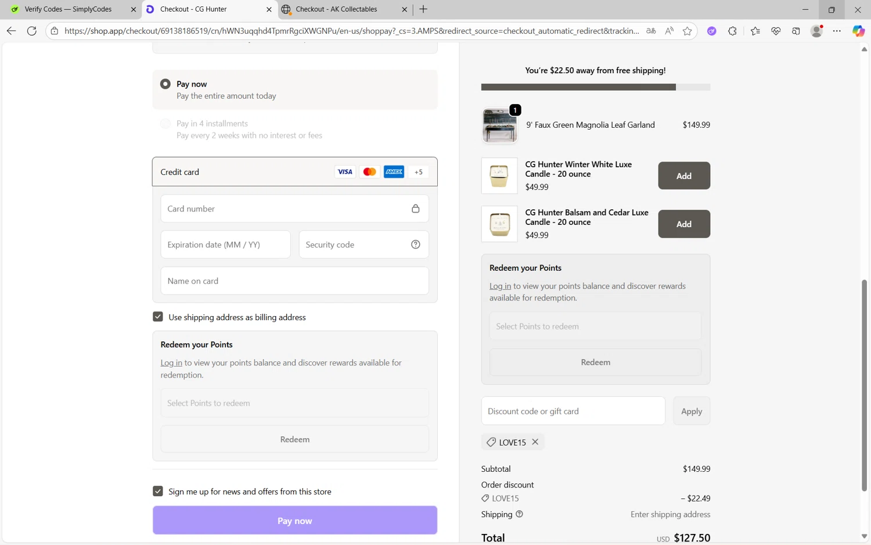Open Select Points to redeem below payment form
Viewport: 871px width, 545px height.
(295, 403)
